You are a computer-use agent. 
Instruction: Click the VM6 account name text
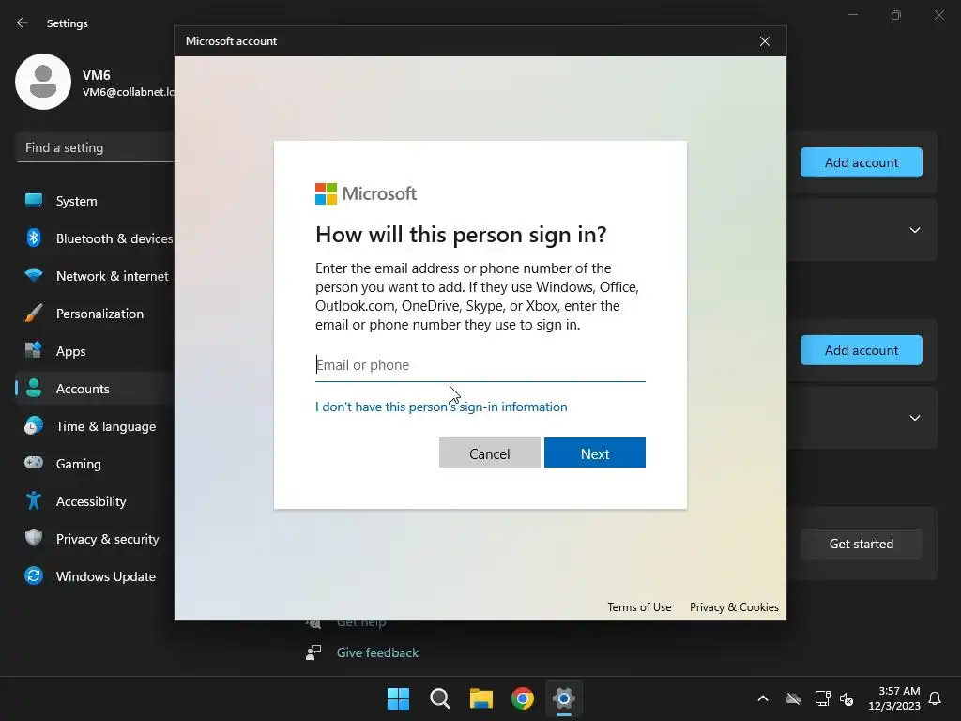(x=97, y=75)
